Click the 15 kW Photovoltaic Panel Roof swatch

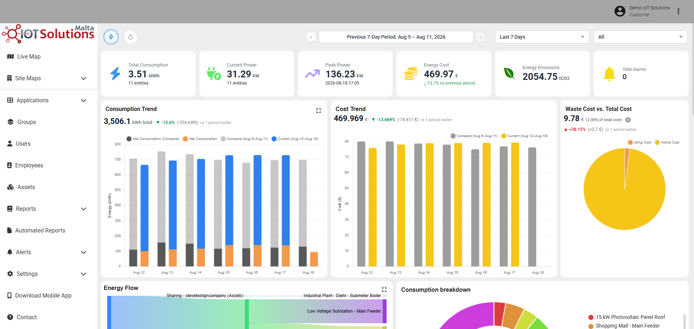(x=591, y=317)
